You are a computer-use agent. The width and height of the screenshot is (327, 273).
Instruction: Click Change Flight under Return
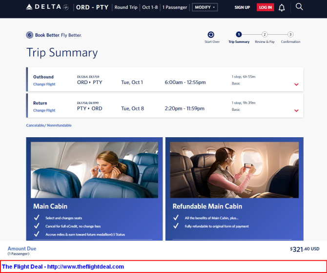tap(44, 110)
